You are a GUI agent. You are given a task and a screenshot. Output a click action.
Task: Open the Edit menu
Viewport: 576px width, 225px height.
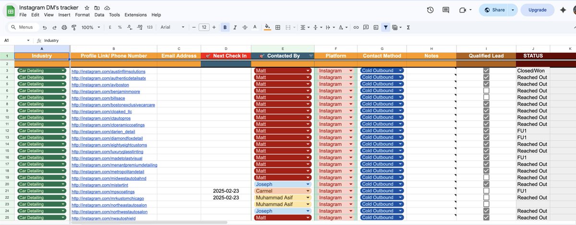click(36, 15)
